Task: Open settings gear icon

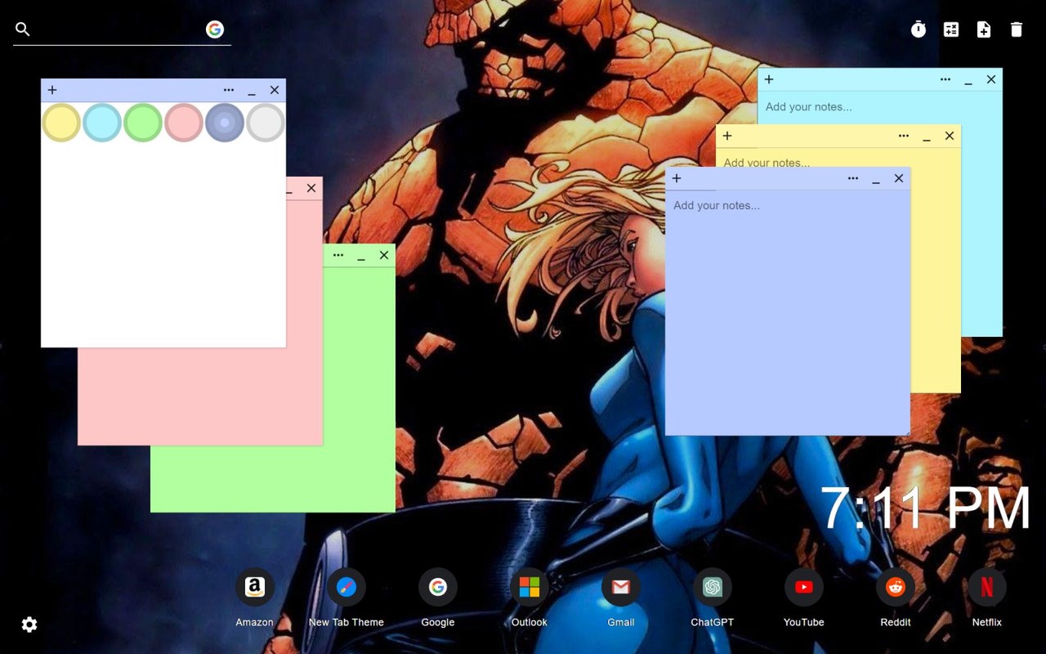Action: (x=29, y=625)
